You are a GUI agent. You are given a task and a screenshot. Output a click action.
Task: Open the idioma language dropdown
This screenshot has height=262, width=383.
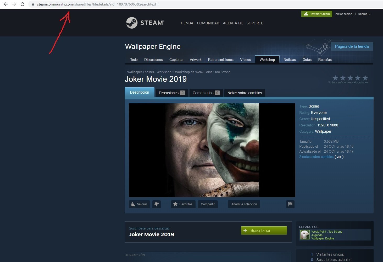point(364,14)
